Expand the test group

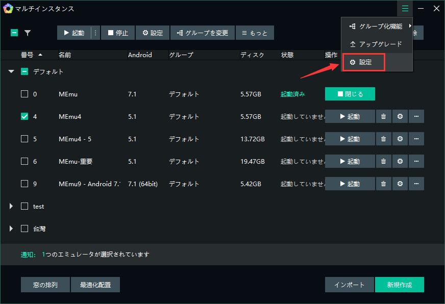tap(11, 206)
